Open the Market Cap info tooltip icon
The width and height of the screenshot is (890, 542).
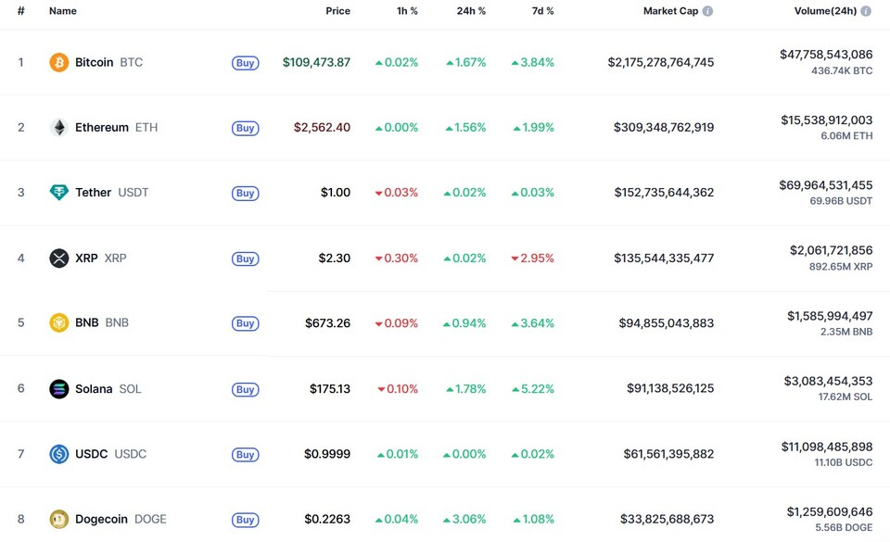pos(707,11)
